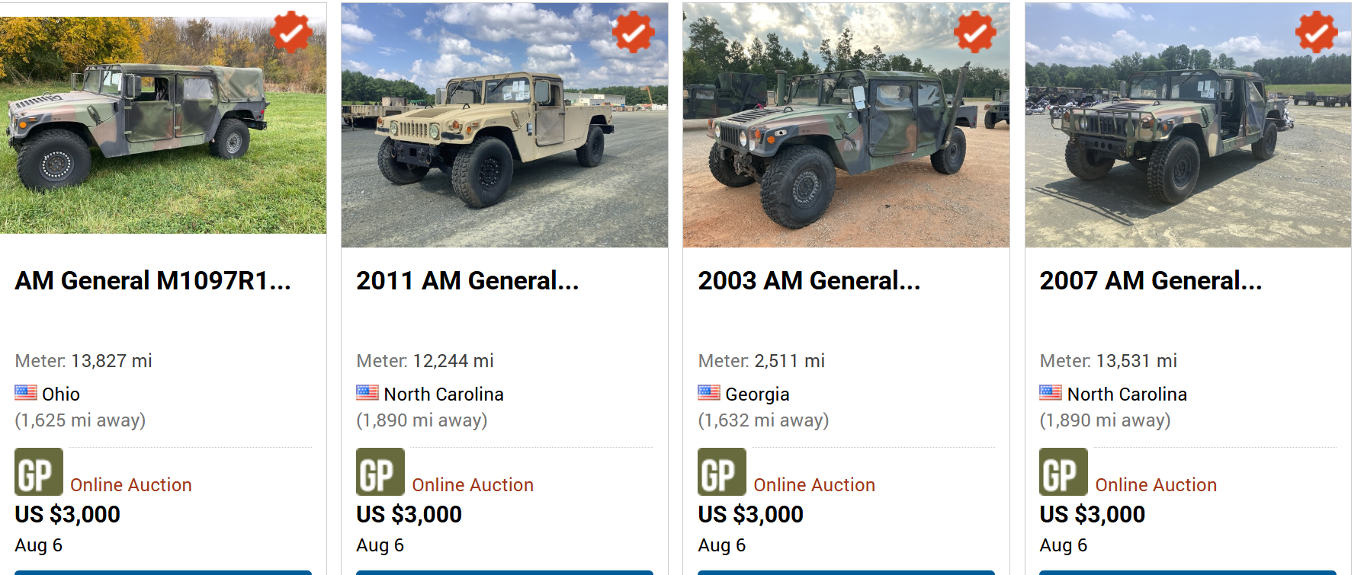Click Online Auction under the Ohio listing
This screenshot has width=1364, height=575.
(131, 485)
